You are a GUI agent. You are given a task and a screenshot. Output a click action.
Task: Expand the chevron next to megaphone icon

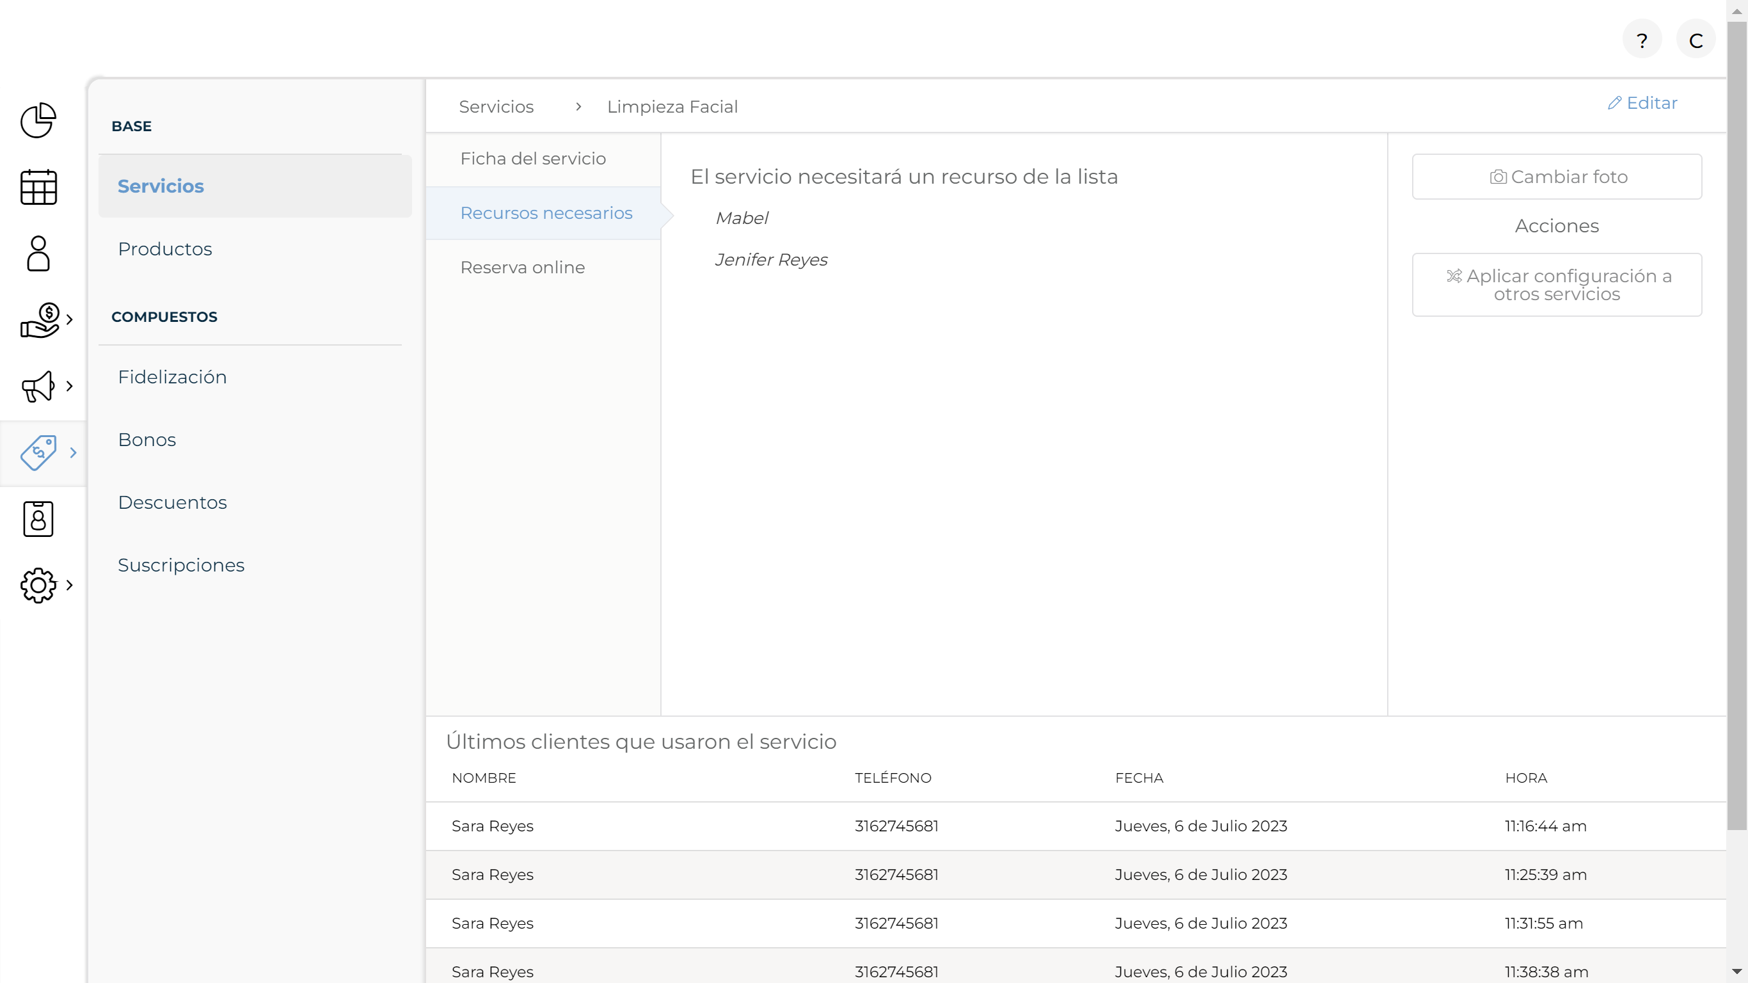[x=70, y=387]
